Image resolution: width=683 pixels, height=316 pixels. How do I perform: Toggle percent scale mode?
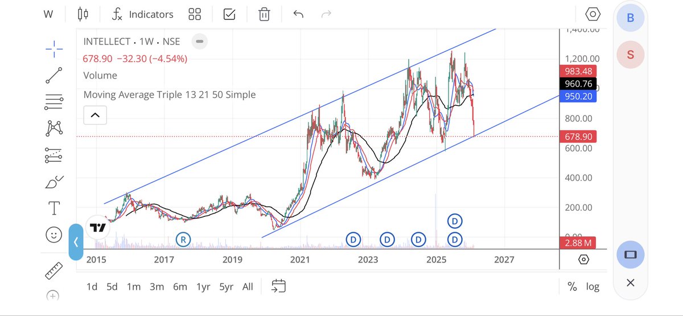[572, 286]
